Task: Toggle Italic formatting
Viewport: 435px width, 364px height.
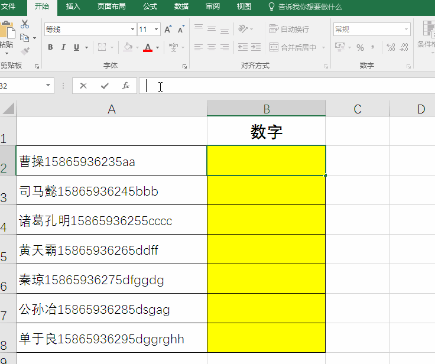Action: click(63, 47)
